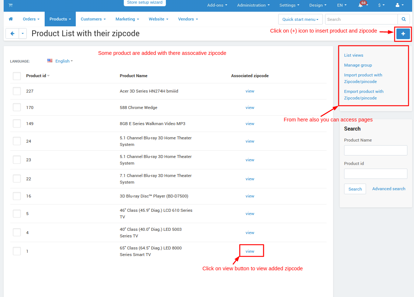414x297 pixels.
Task: Check the box for product id 1
Action: click(x=17, y=251)
